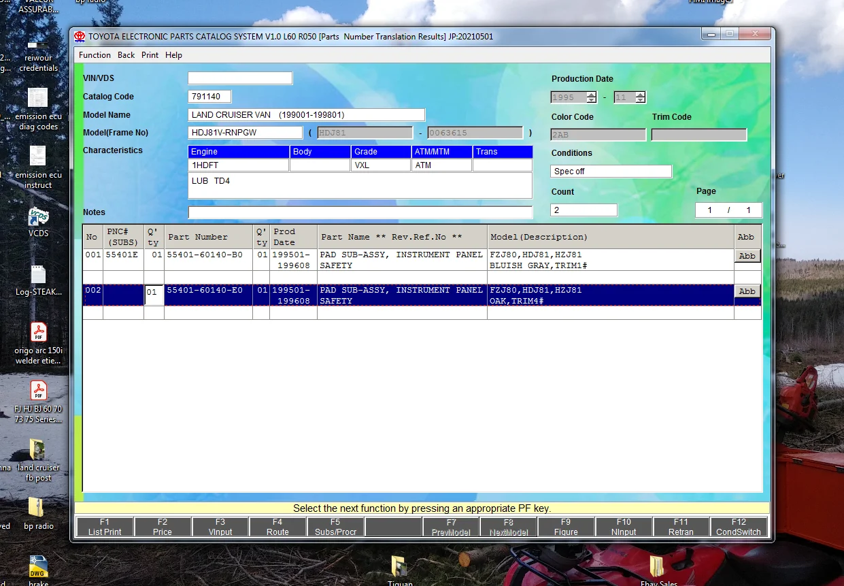Viewport: 844px width, 586px height.
Task: Select part number 55401-60140-B0
Action: (x=205, y=255)
